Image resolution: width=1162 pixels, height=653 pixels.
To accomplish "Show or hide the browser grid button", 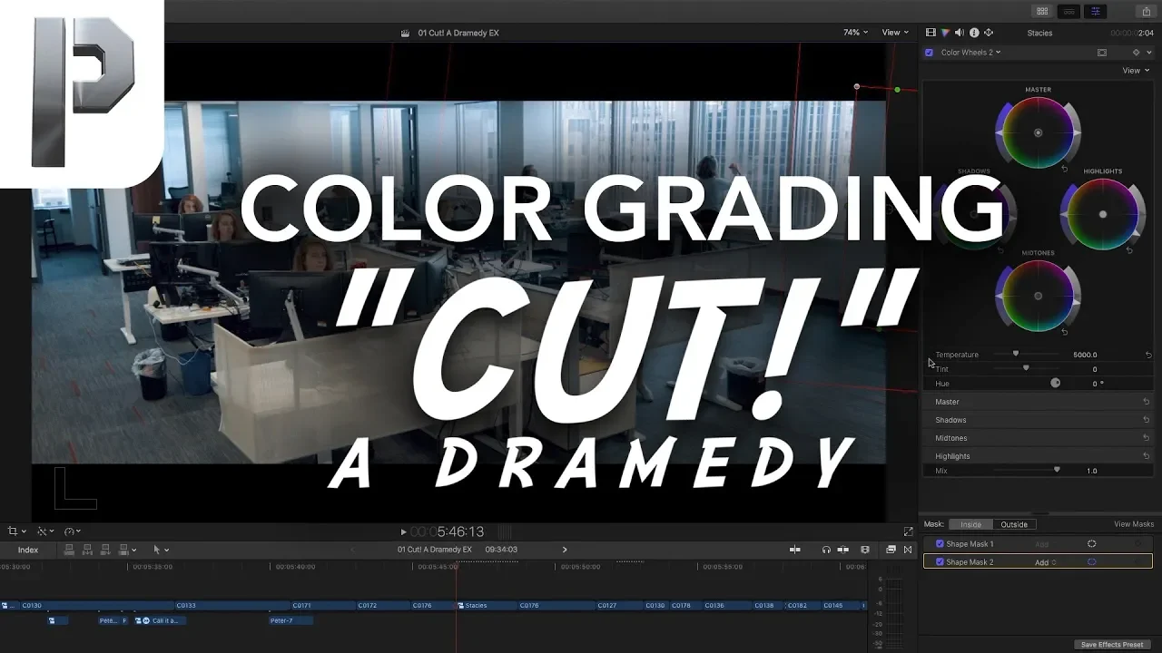I will 1042,11.
